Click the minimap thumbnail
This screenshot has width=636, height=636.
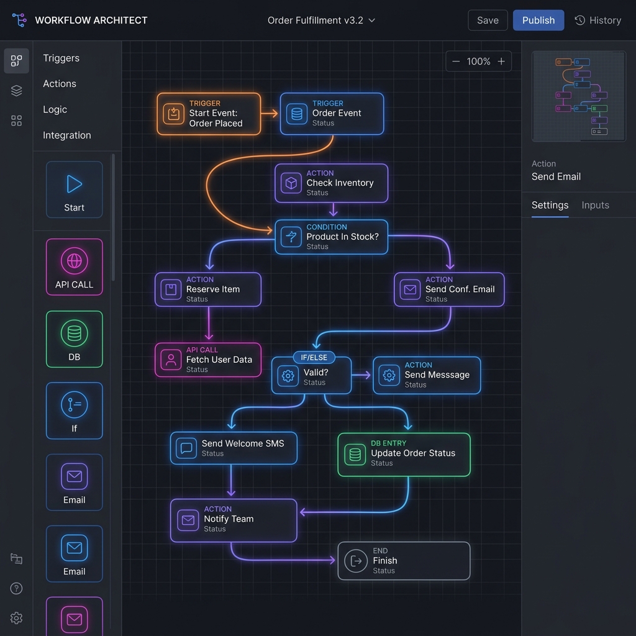(x=578, y=96)
